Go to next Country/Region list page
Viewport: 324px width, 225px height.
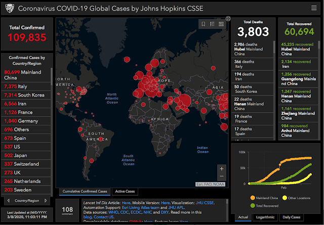[46, 200]
